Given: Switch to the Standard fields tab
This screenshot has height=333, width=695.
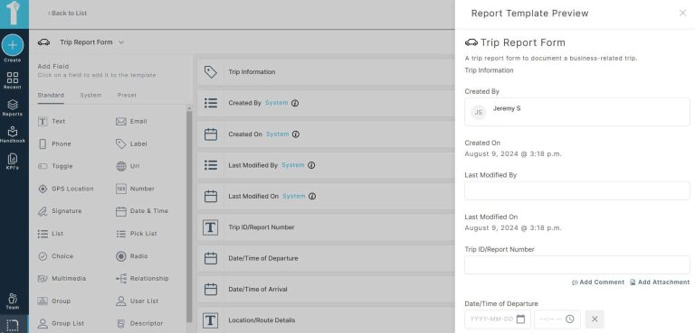Looking at the screenshot, I should [51, 96].
